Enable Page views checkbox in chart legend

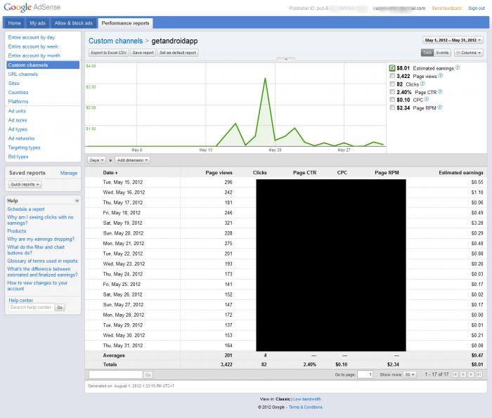pyautogui.click(x=392, y=76)
